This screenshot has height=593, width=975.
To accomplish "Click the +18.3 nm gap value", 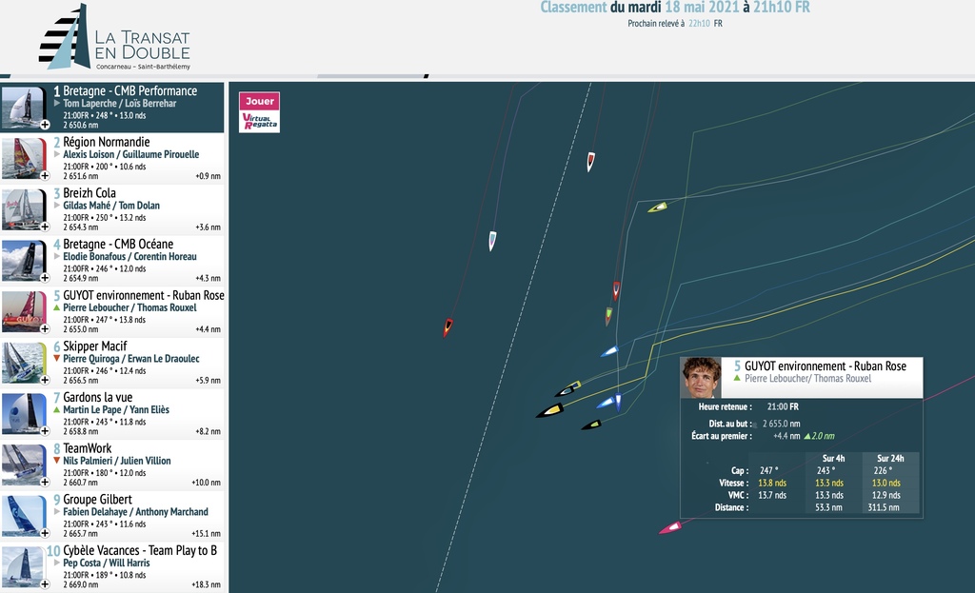I will [206, 584].
